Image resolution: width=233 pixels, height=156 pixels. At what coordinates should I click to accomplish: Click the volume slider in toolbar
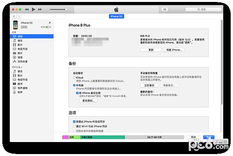tap(58, 9)
